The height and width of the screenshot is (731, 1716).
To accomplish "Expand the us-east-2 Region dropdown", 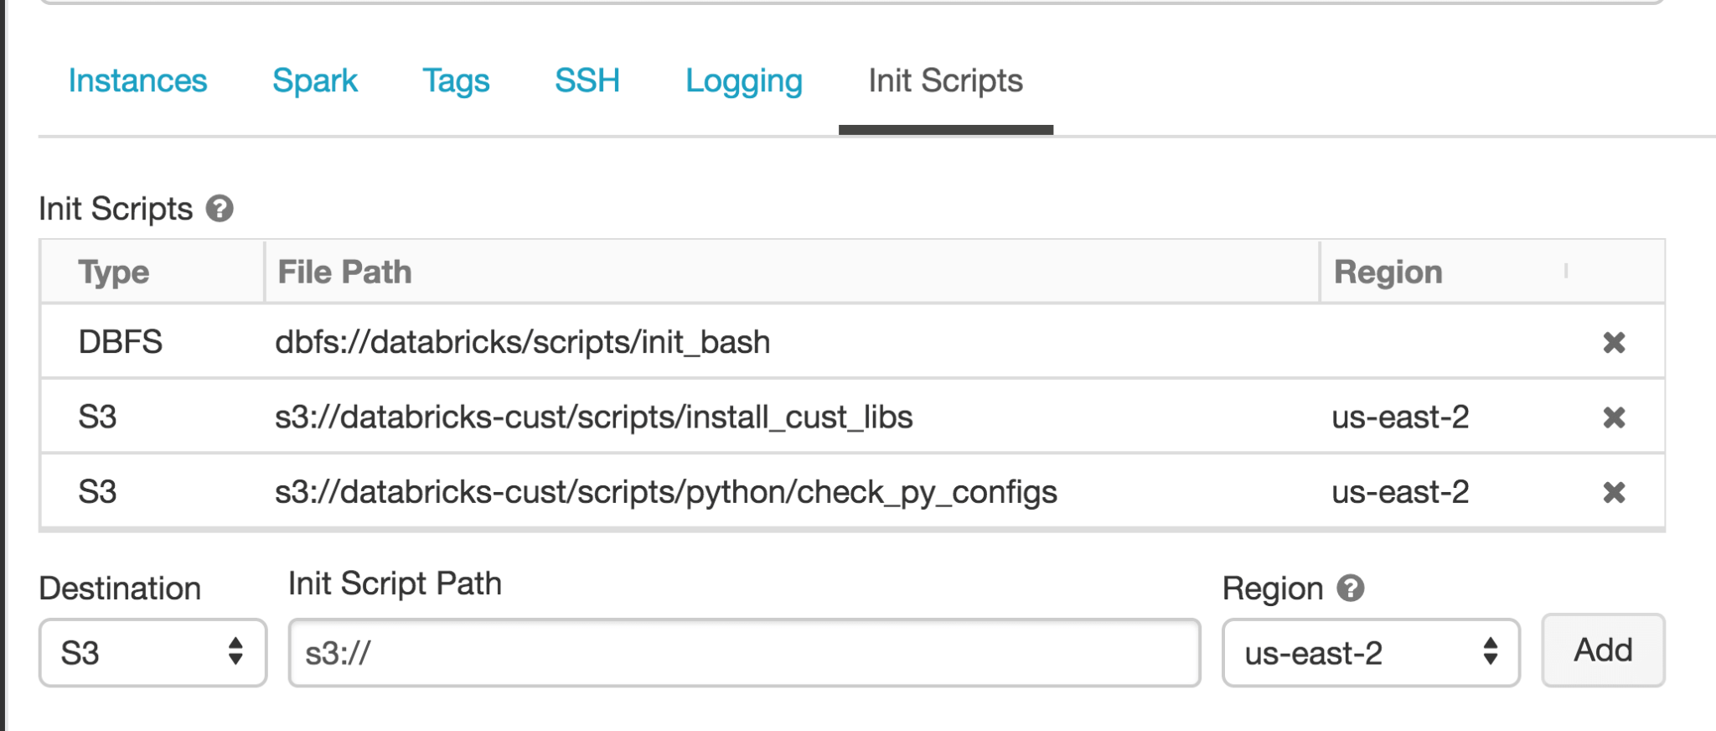I will [x=1371, y=653].
